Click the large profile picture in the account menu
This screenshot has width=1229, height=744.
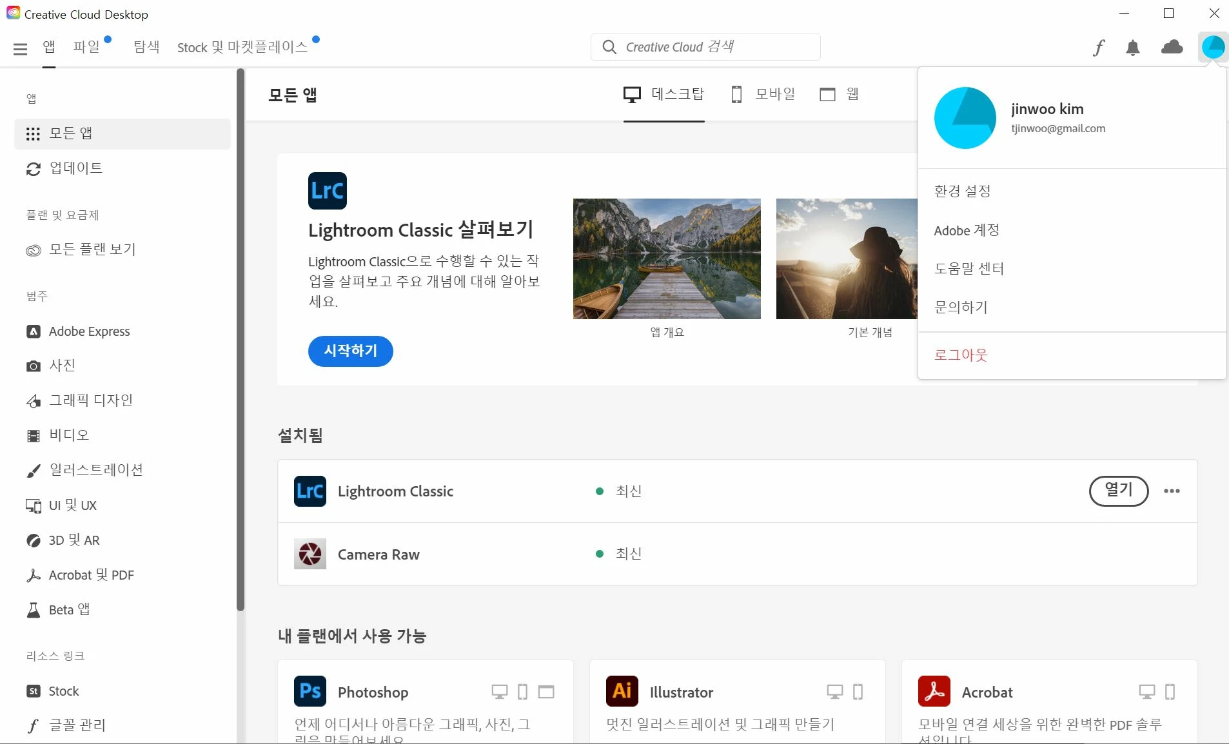tap(965, 118)
